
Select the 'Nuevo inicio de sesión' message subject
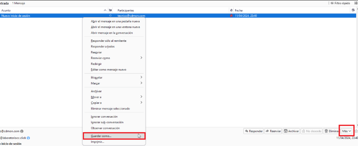pyautogui.click(x=16, y=16)
